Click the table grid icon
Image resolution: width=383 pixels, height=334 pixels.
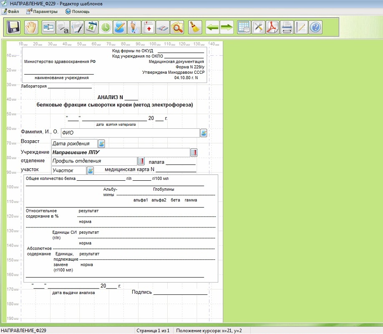(x=244, y=27)
